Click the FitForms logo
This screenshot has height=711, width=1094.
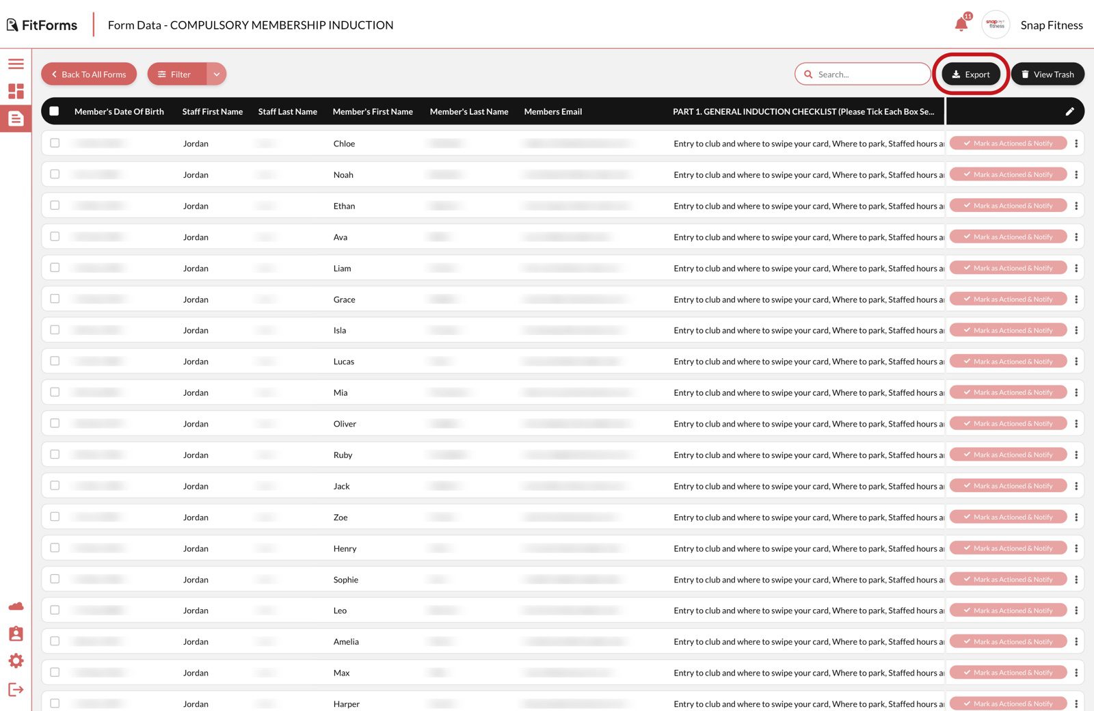(42, 25)
